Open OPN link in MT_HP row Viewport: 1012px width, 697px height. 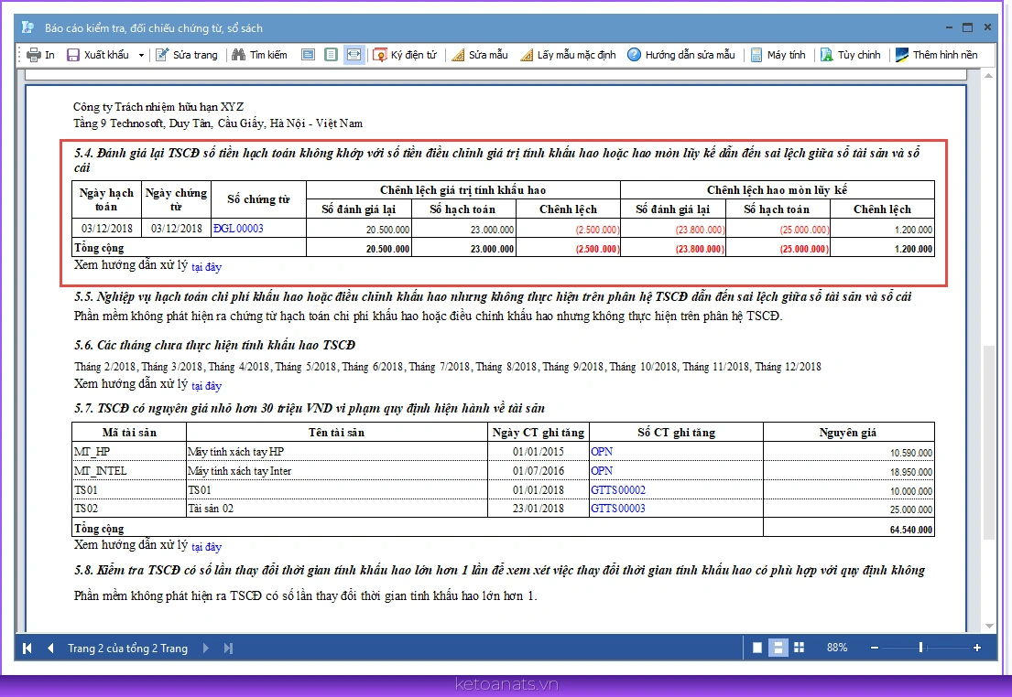[602, 451]
